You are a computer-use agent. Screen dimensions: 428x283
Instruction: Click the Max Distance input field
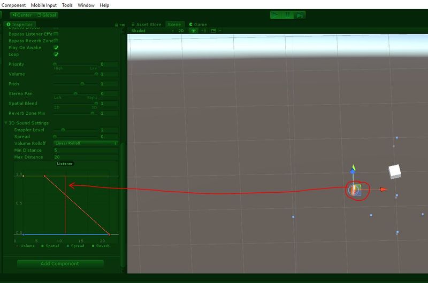tap(86, 157)
